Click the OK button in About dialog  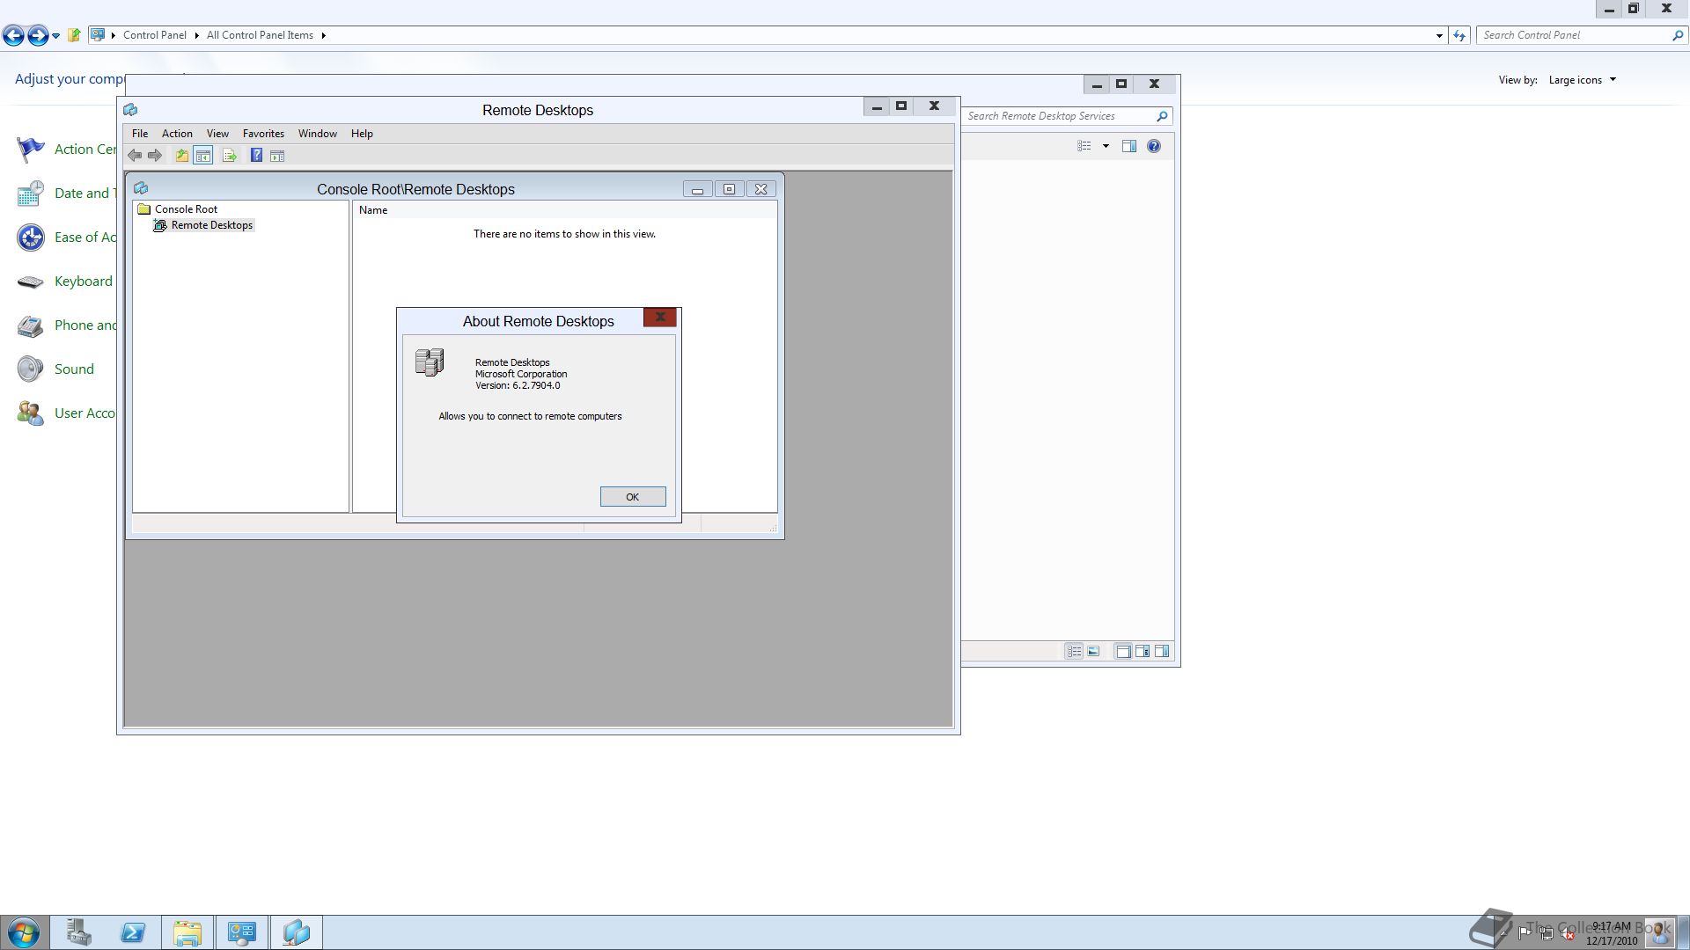coord(632,497)
